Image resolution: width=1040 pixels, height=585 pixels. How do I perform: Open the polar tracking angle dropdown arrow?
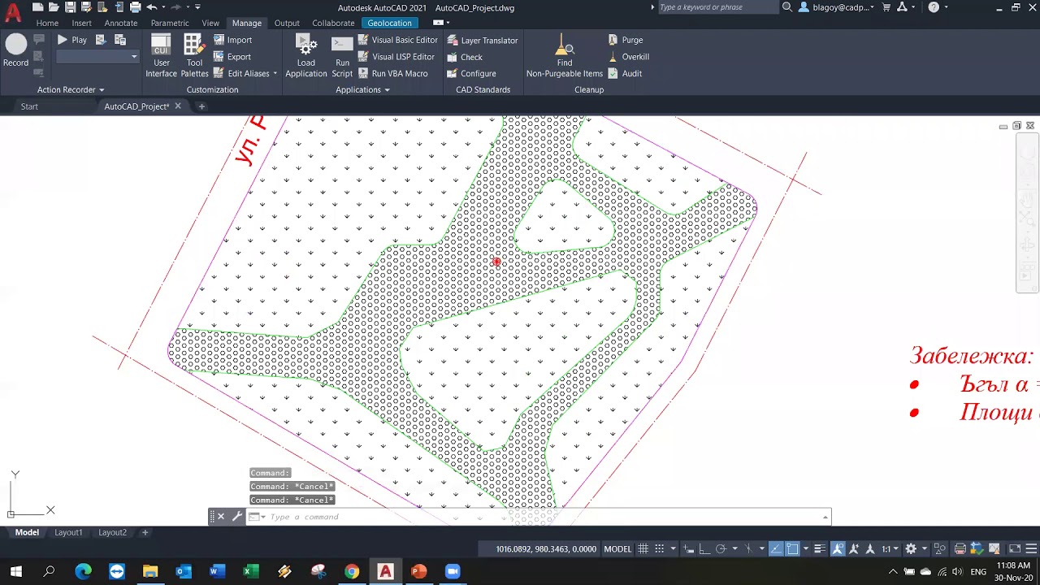click(x=734, y=549)
